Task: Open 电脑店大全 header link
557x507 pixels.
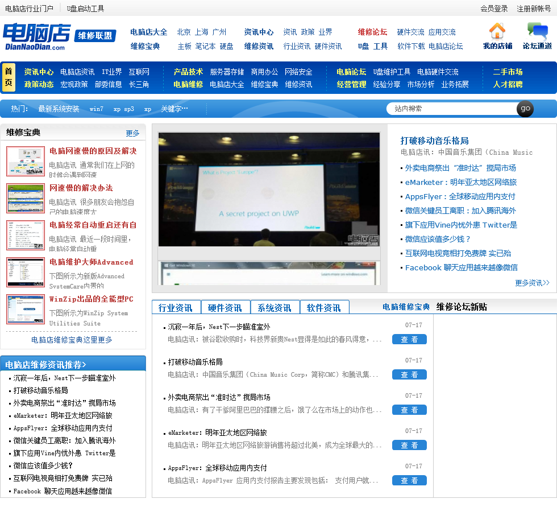Action: click(148, 32)
